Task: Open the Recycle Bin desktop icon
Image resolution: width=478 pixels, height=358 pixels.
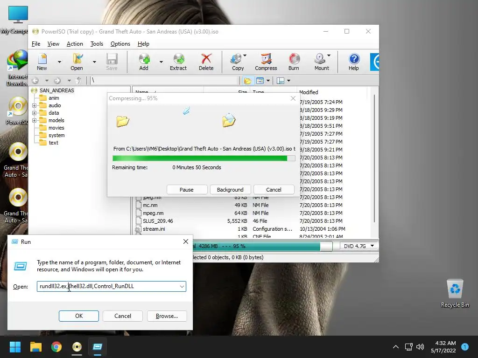Action: pos(455,293)
